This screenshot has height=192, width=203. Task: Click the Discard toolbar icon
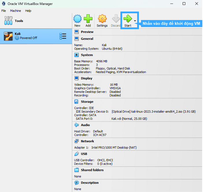click(x=116, y=19)
